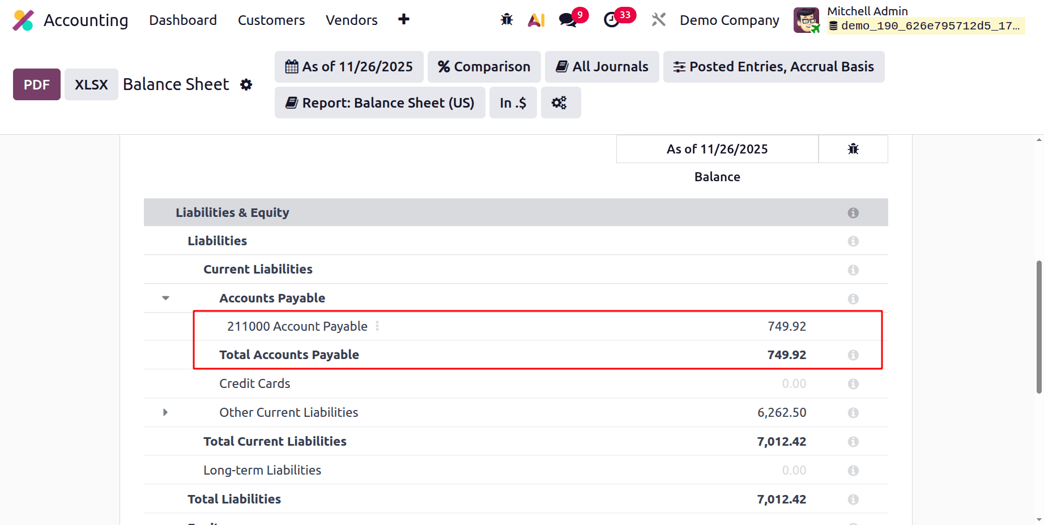Click the Total Liabilities label
1044x525 pixels.
click(235, 499)
